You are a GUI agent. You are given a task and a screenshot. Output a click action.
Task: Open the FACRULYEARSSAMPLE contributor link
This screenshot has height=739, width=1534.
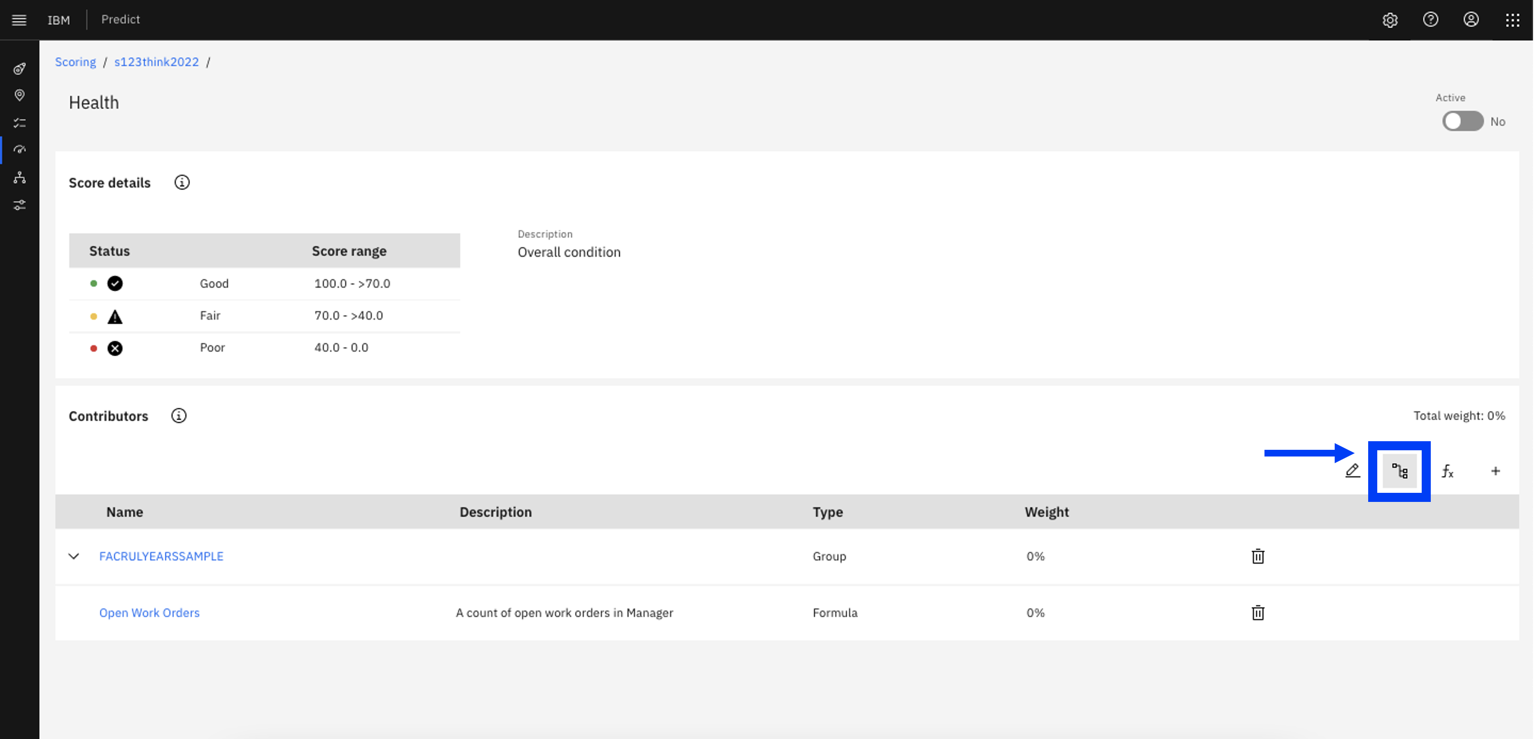[x=162, y=556]
